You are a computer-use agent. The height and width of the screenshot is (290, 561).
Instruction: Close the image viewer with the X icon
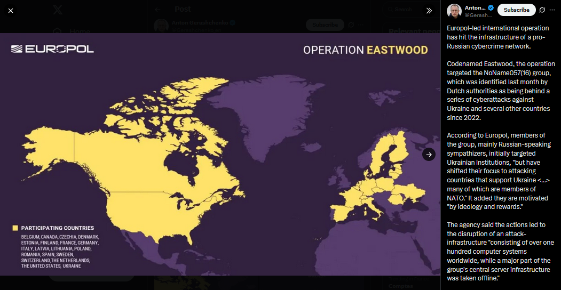coord(11,11)
